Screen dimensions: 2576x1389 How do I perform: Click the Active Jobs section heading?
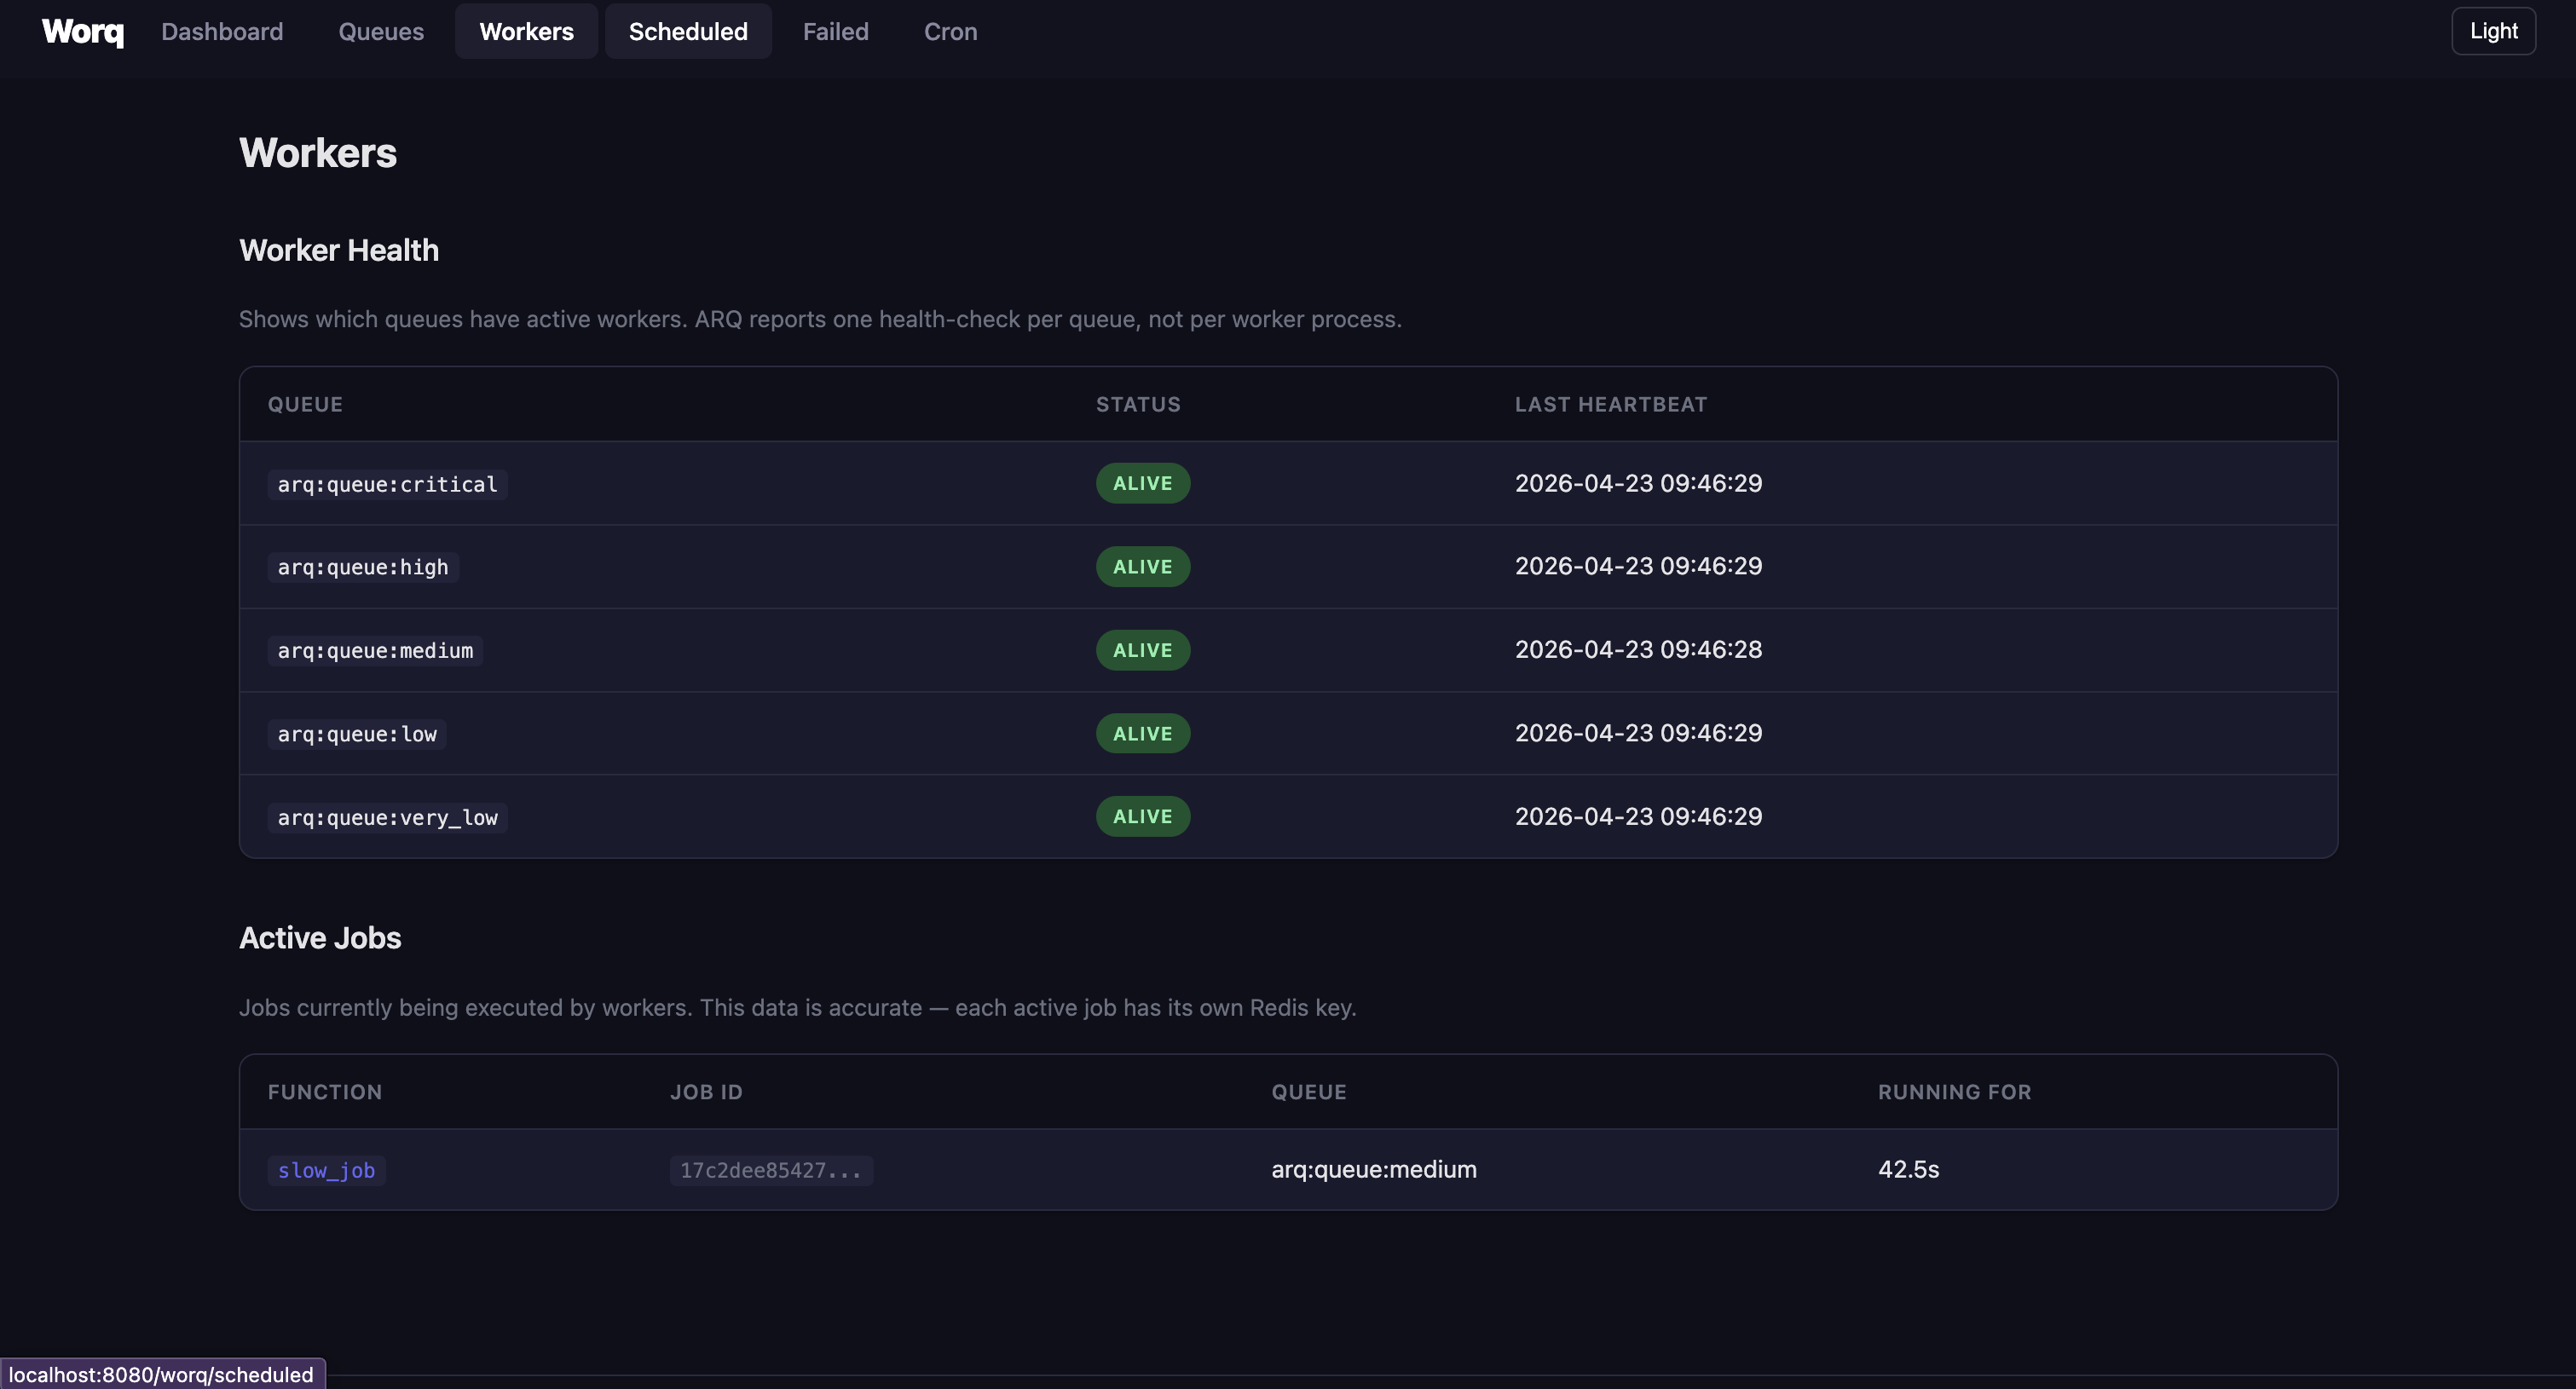coord(320,938)
